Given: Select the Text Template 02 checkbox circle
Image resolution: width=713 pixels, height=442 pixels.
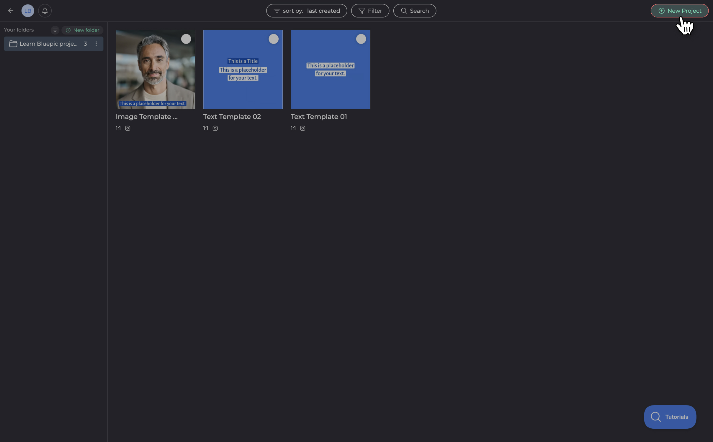Looking at the screenshot, I should pos(274,39).
